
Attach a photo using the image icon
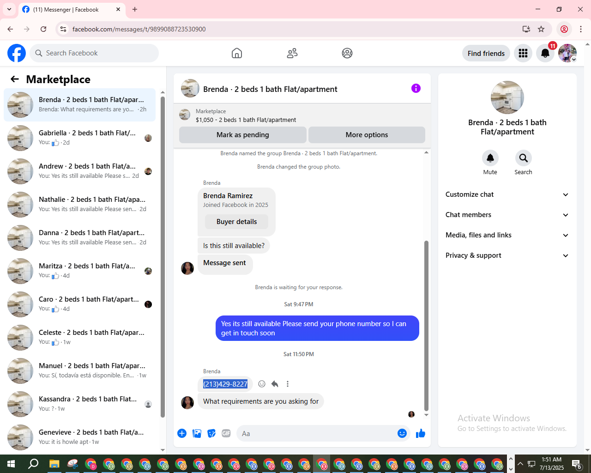197,433
